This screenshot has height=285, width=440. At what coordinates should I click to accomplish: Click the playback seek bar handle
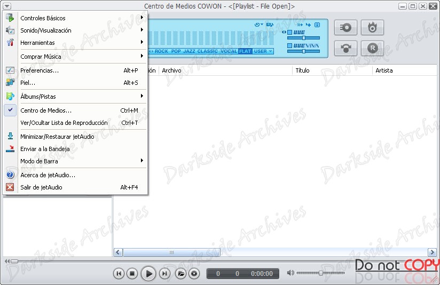(x=14, y=261)
